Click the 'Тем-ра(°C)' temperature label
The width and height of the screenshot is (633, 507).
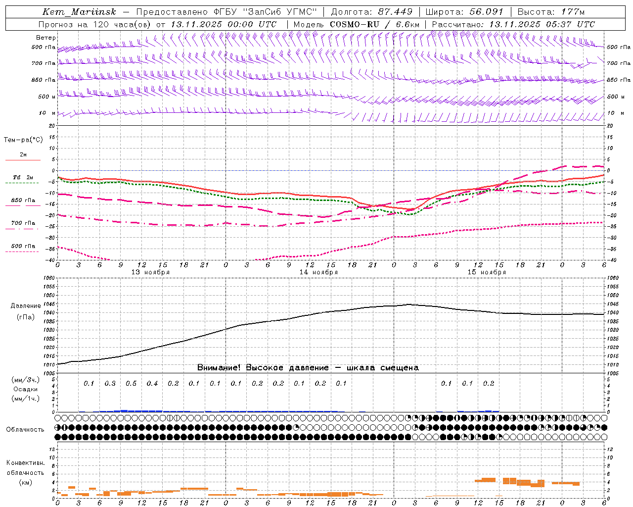coord(23,140)
